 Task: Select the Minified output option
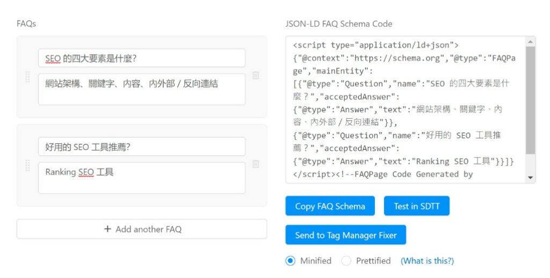pos(291,261)
